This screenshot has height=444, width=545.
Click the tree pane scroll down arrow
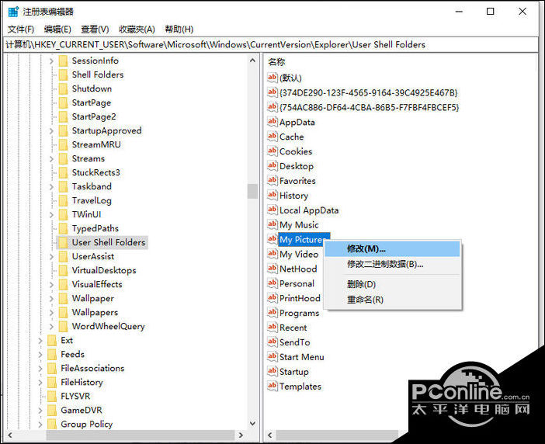[252, 423]
